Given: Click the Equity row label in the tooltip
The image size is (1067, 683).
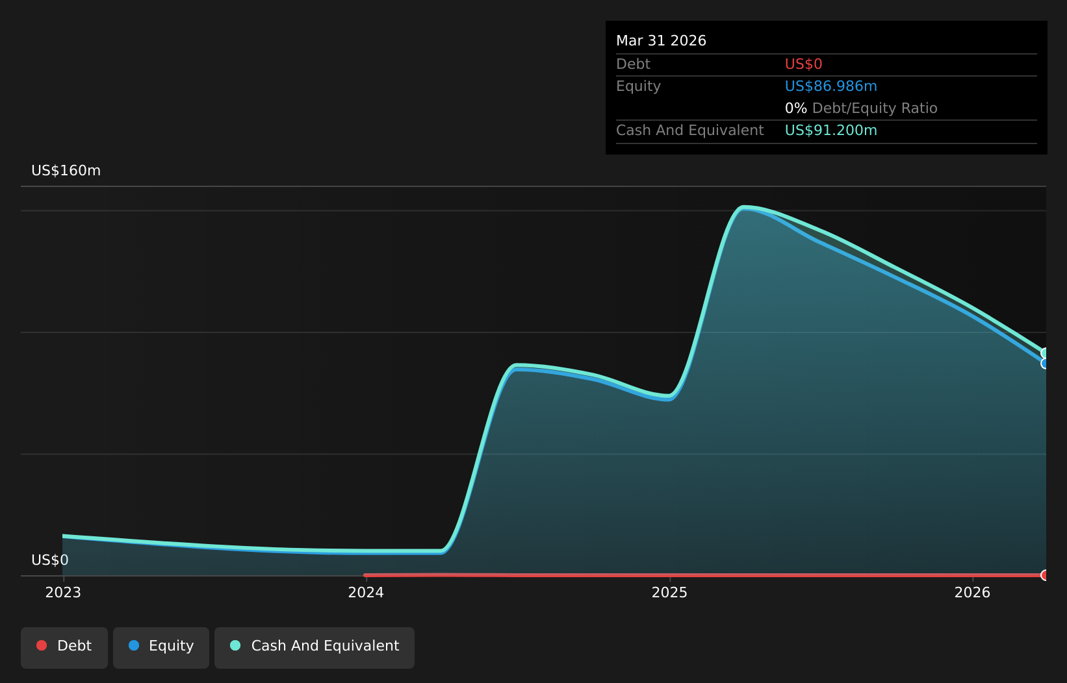Looking at the screenshot, I should coord(638,86).
